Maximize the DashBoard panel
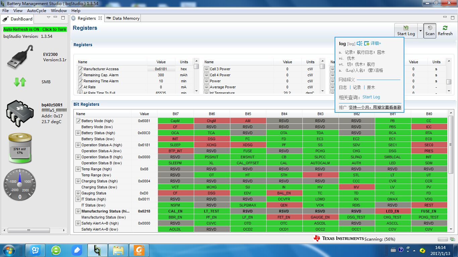Image resolution: width=458 pixels, height=257 pixels. coord(63,18)
